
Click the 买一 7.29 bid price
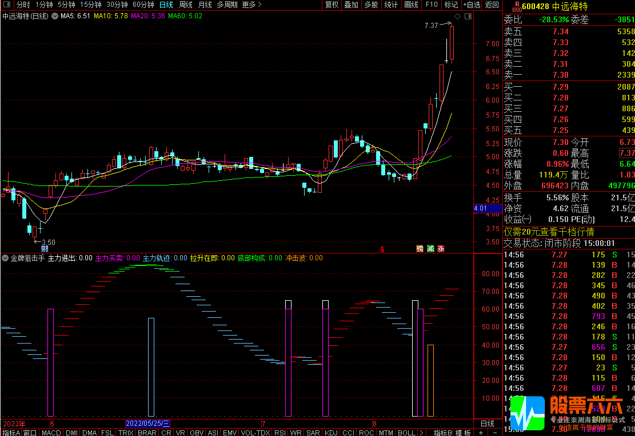click(x=561, y=87)
